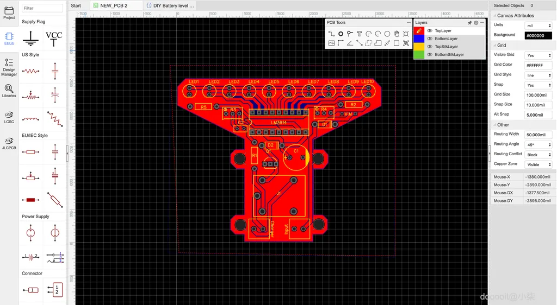
Task: Activate the hand Move tool in PCB Tools
Action: [397, 34]
